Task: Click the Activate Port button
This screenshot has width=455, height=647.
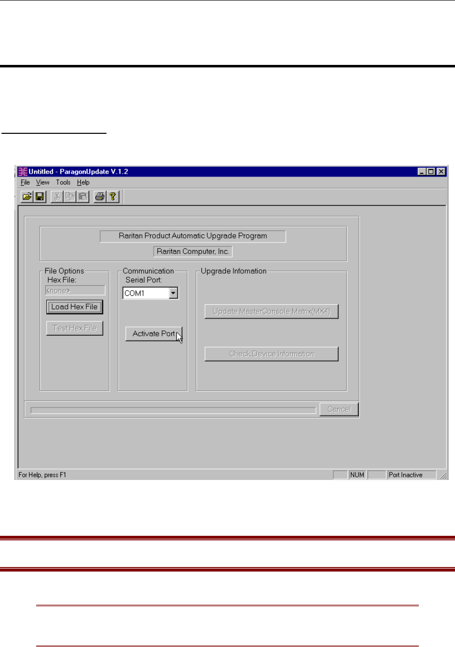Action: 154,334
